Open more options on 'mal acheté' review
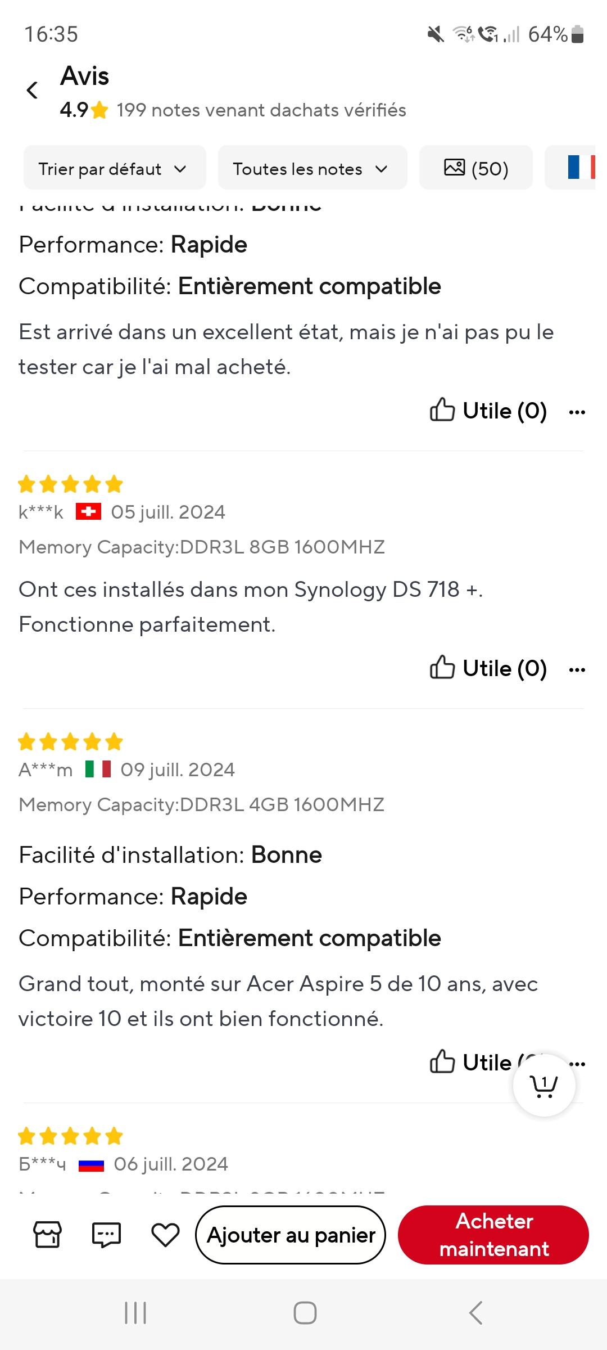Screen dimensions: 607x1350 pyautogui.click(x=577, y=412)
